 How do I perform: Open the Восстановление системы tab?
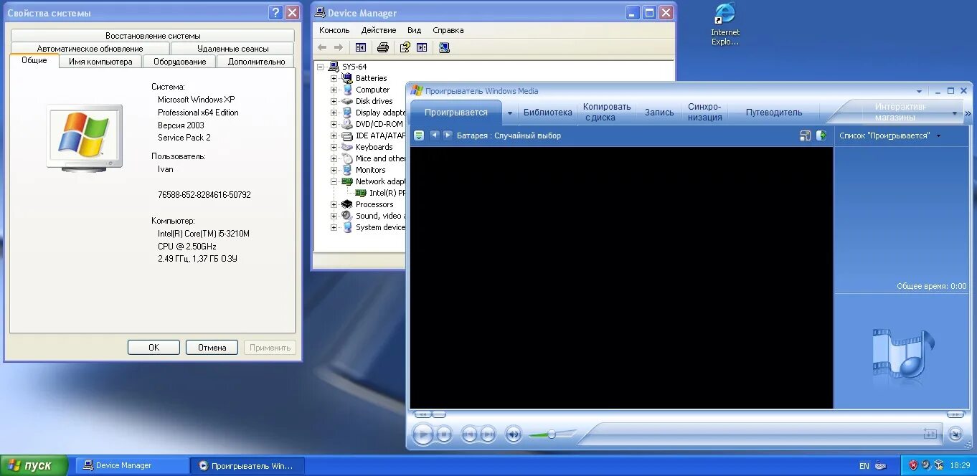[153, 36]
